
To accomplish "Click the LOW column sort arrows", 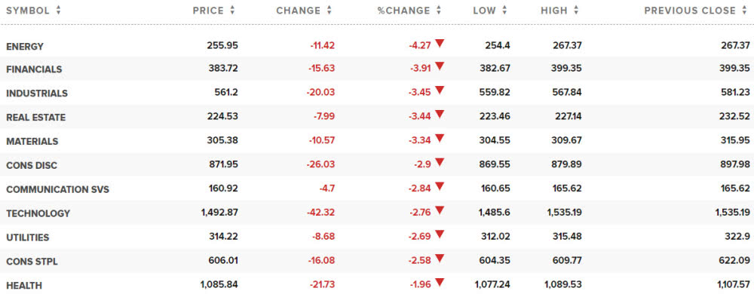I will [504, 10].
